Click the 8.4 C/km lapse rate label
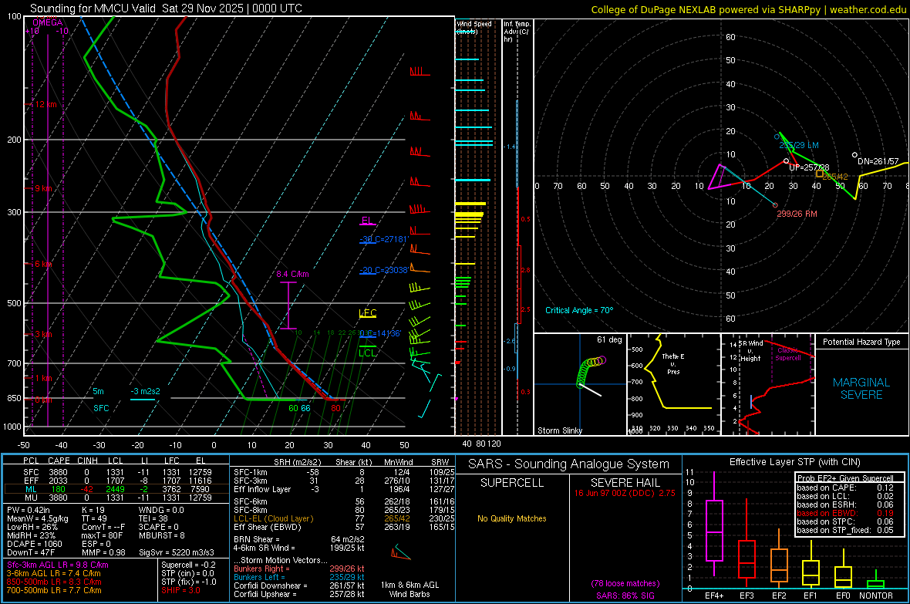 click(x=292, y=274)
